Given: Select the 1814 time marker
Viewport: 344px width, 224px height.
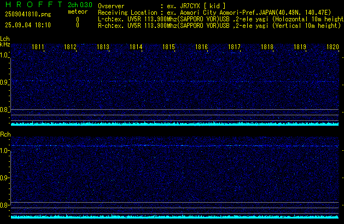Looking at the screenshot, I should click(136, 47).
